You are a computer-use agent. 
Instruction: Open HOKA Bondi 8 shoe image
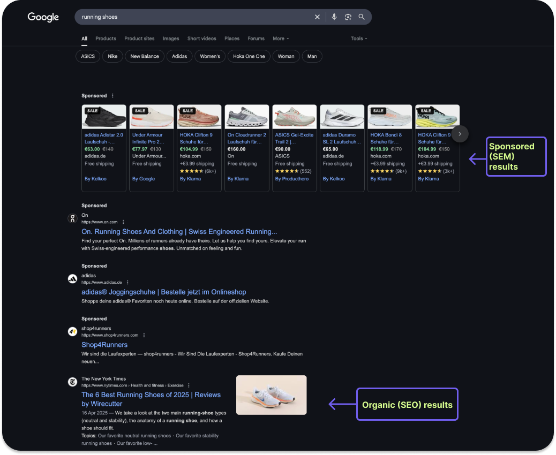pos(390,117)
